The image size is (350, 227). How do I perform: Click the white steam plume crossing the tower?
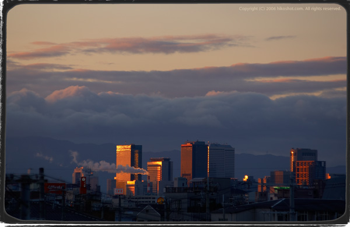(110, 166)
